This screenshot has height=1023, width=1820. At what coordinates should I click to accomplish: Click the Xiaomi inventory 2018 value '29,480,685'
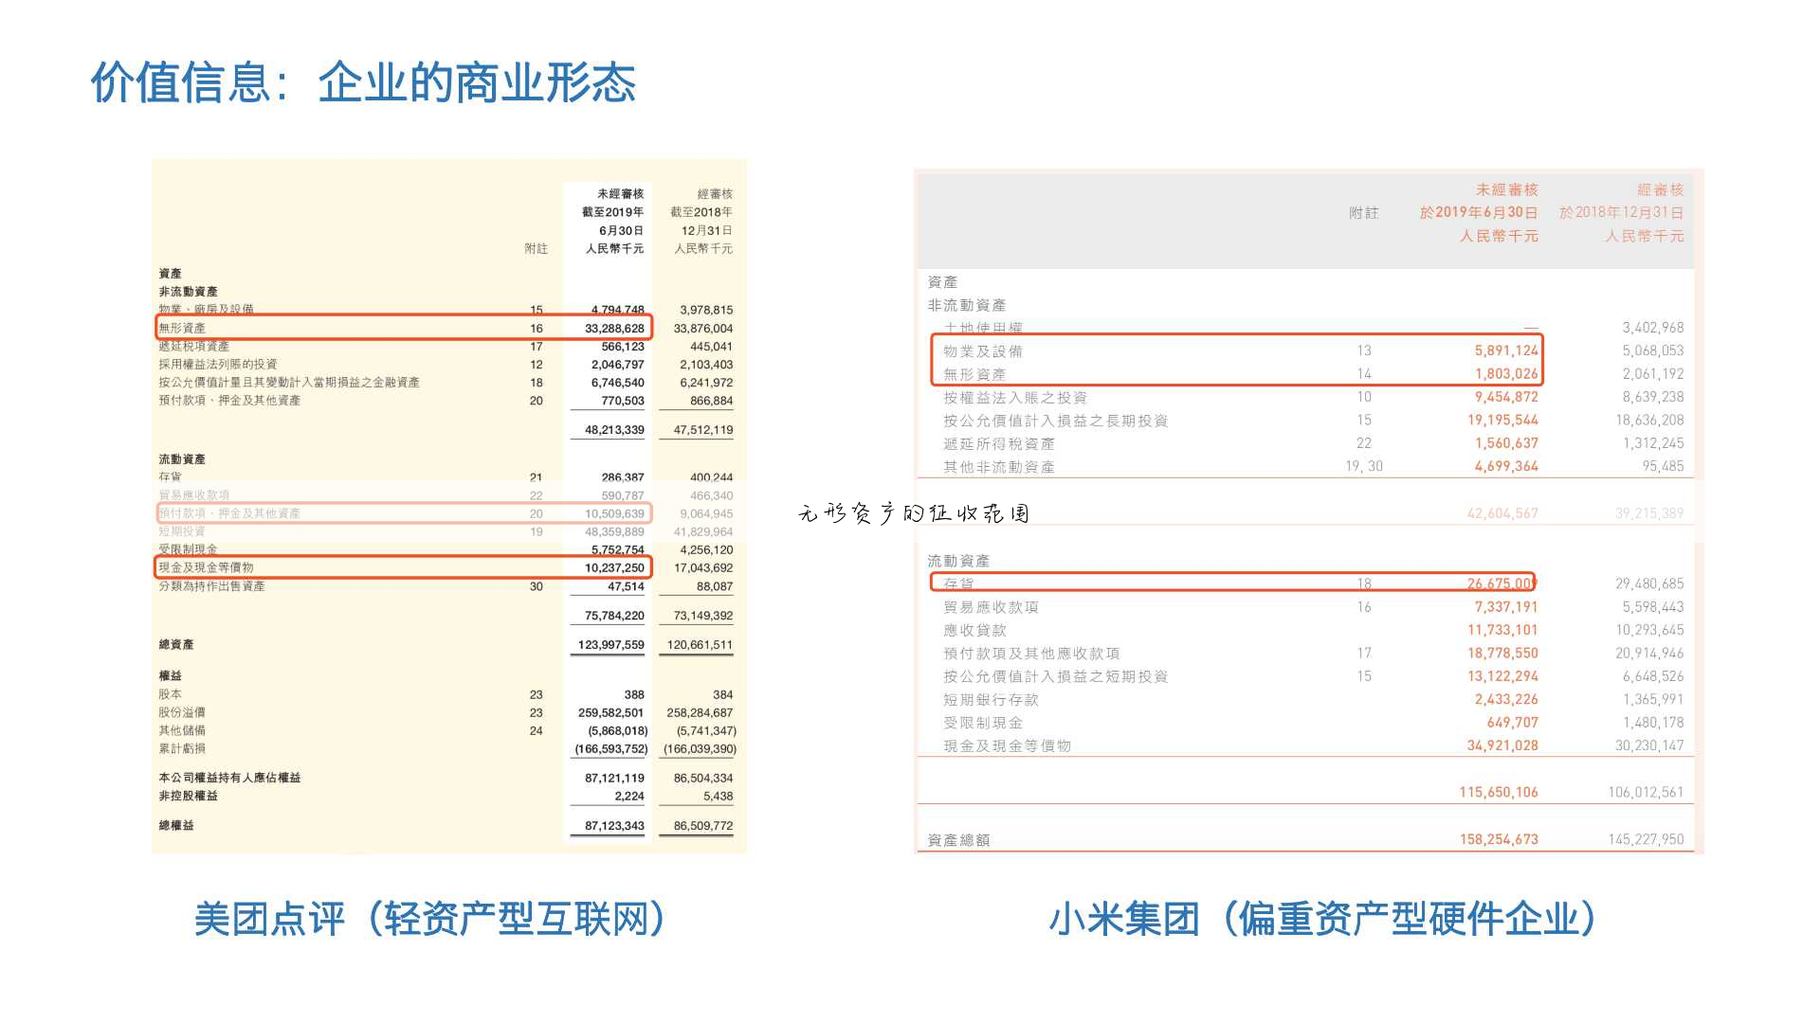click(1649, 584)
